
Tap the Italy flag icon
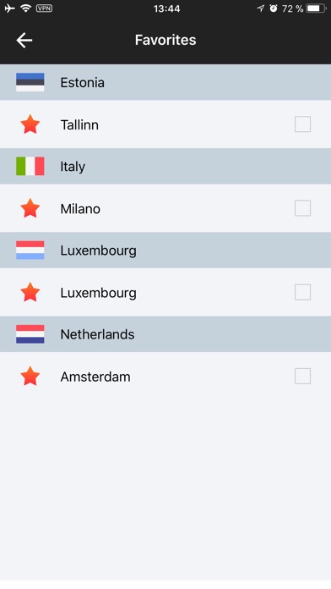pos(30,166)
